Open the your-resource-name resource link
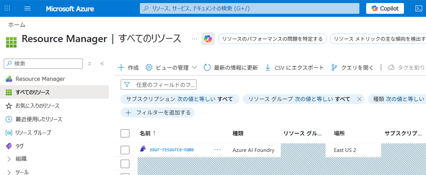The image size is (426, 175). click(x=172, y=150)
